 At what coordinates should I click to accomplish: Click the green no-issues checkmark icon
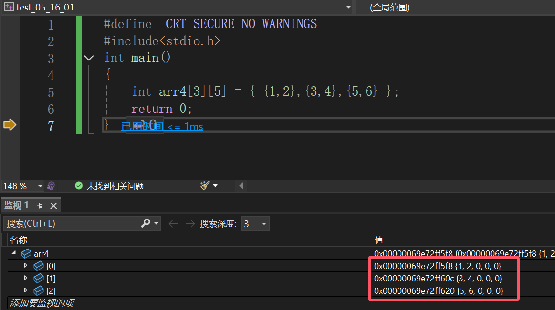(79, 186)
